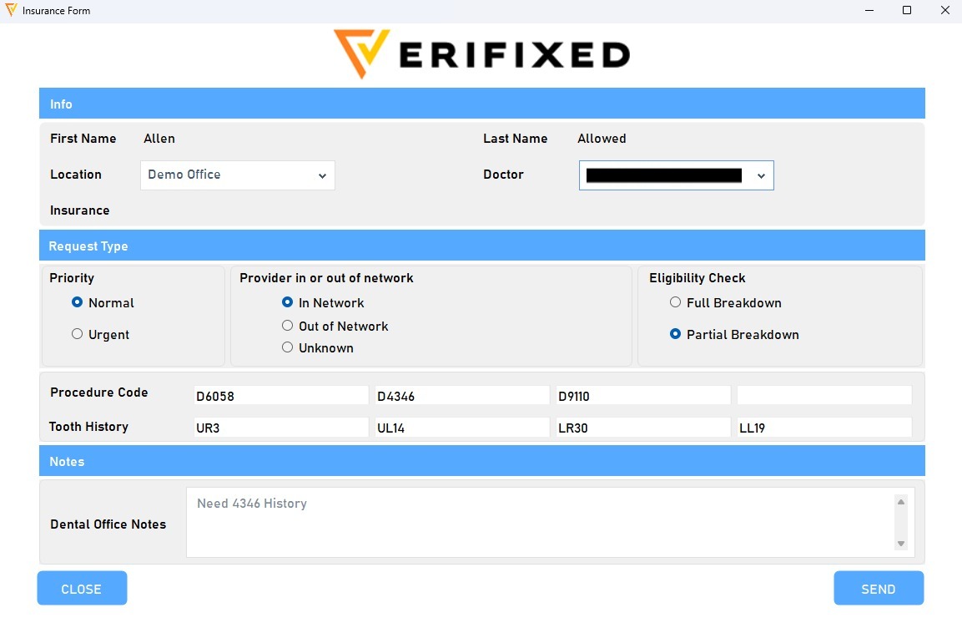Pick Full Breakdown eligibility check
962x623 pixels.
[x=676, y=302]
